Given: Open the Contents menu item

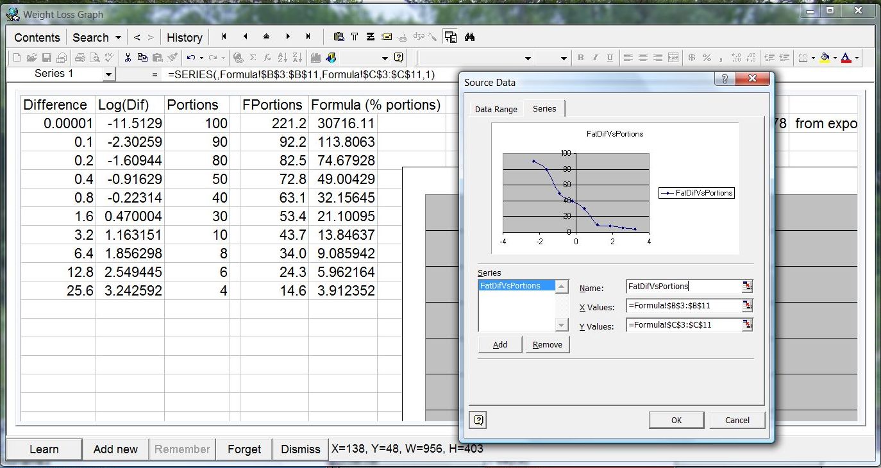Looking at the screenshot, I should (x=37, y=38).
